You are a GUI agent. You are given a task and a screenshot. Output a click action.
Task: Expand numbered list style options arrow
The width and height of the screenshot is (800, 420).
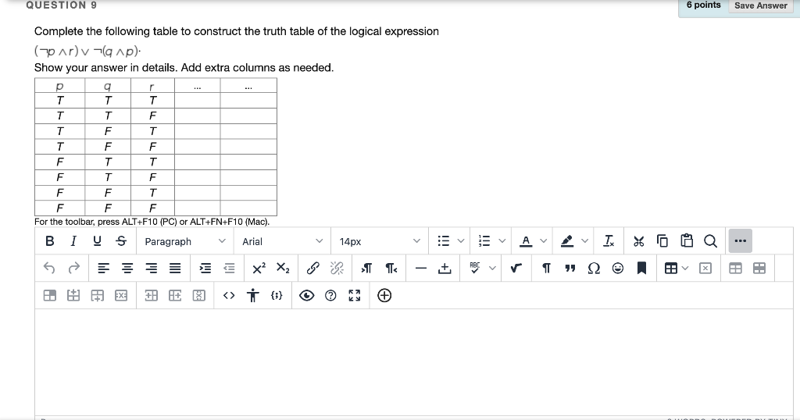[502, 241]
